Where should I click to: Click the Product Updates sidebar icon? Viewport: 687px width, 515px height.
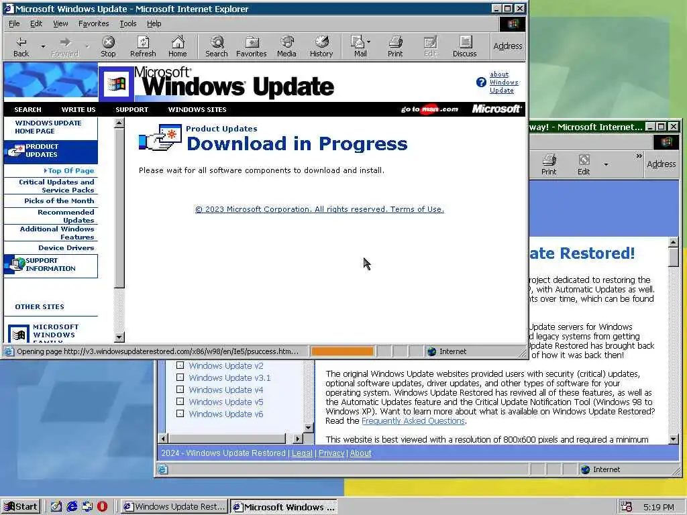16,151
